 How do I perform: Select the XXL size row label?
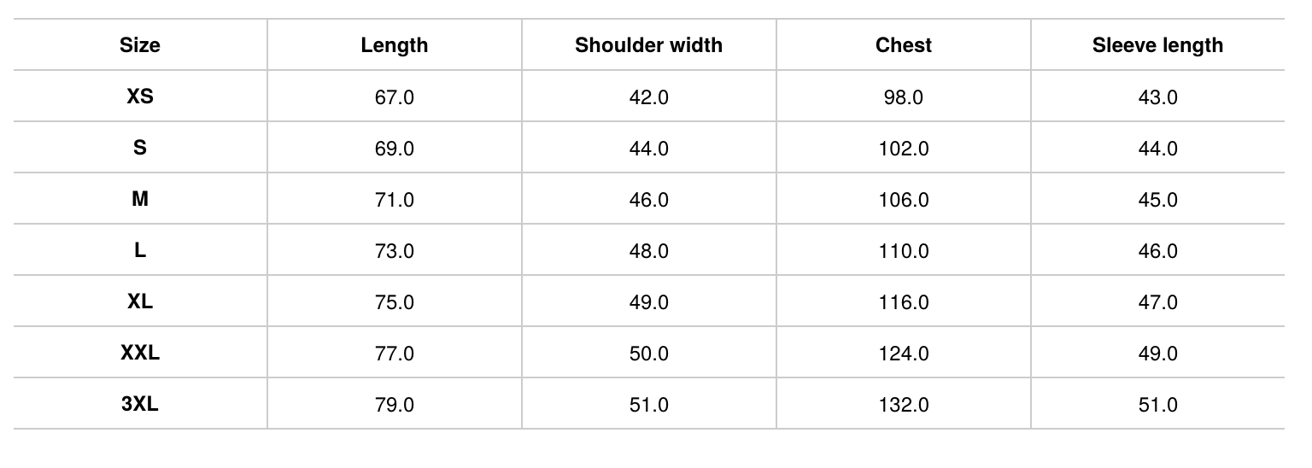[x=140, y=353]
